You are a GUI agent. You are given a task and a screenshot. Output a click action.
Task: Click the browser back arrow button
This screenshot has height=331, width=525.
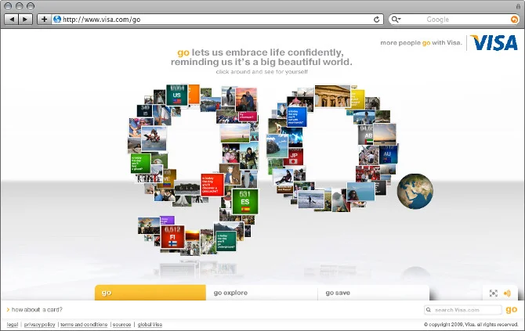pyautogui.click(x=12, y=20)
